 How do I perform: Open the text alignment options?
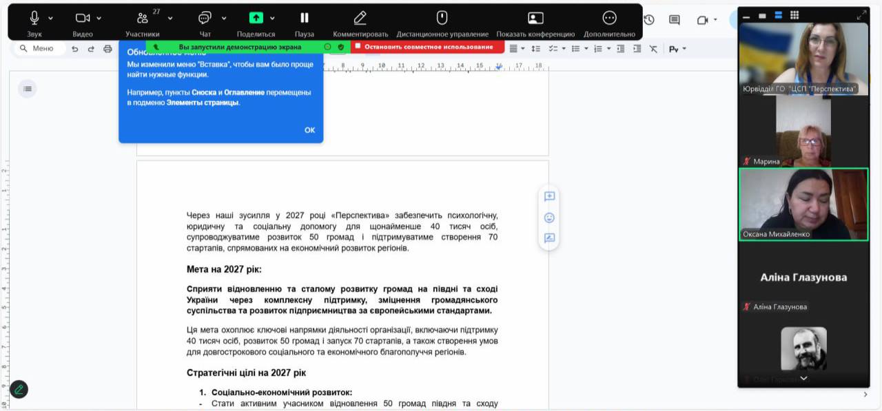tap(513, 49)
